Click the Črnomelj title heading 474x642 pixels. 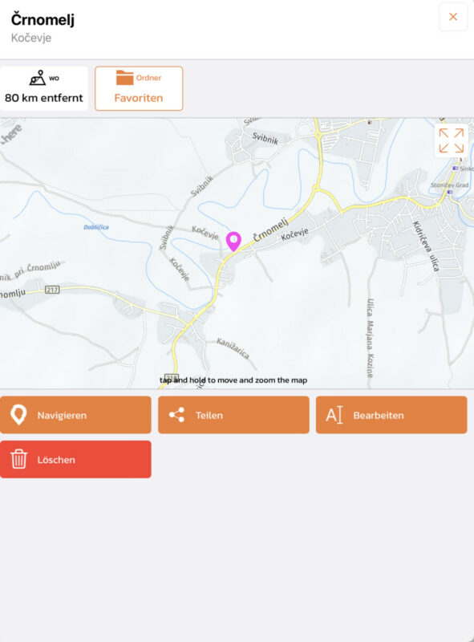coord(43,19)
